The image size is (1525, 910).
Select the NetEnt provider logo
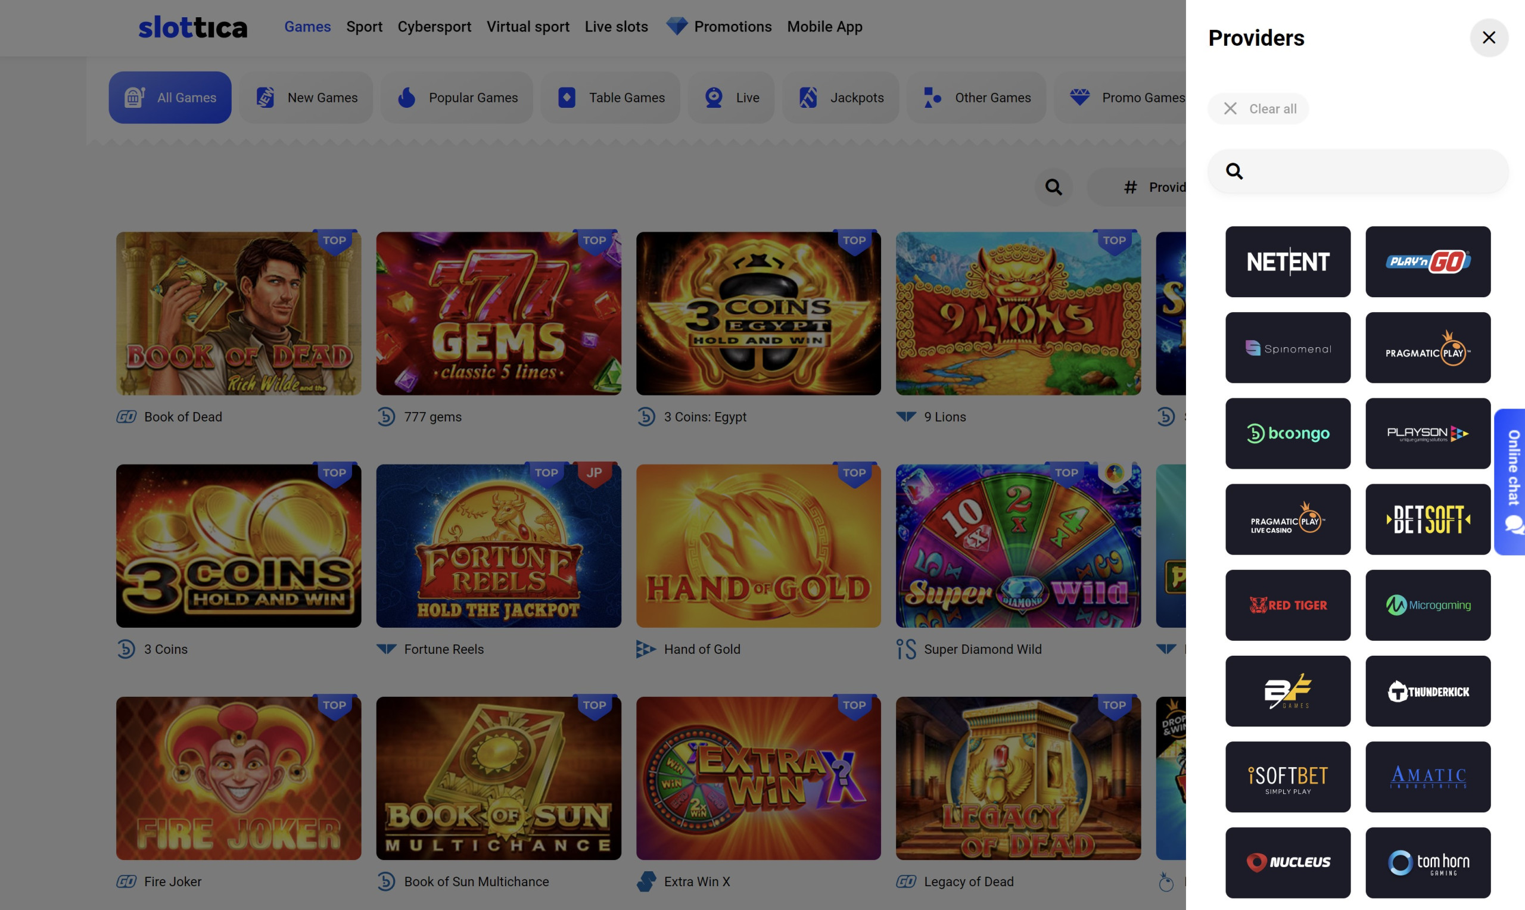tap(1288, 262)
